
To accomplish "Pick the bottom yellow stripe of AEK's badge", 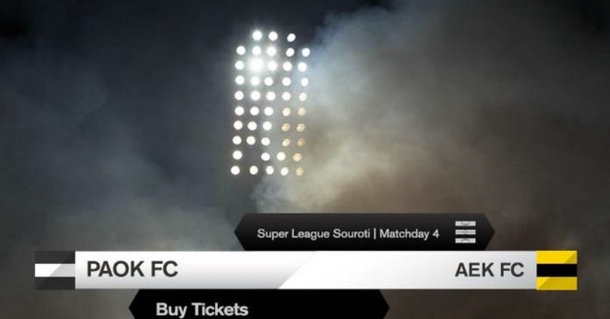I will pyautogui.click(x=557, y=283).
